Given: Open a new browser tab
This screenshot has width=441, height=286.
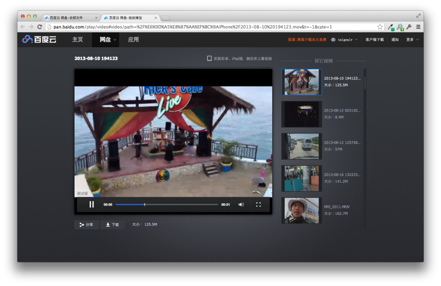Looking at the screenshot, I should pos(166,18).
